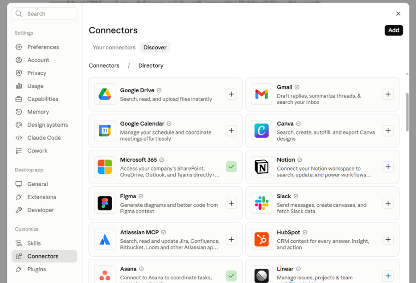Go to Connectors breadcrumb link
The image size is (416, 283).
tap(104, 65)
